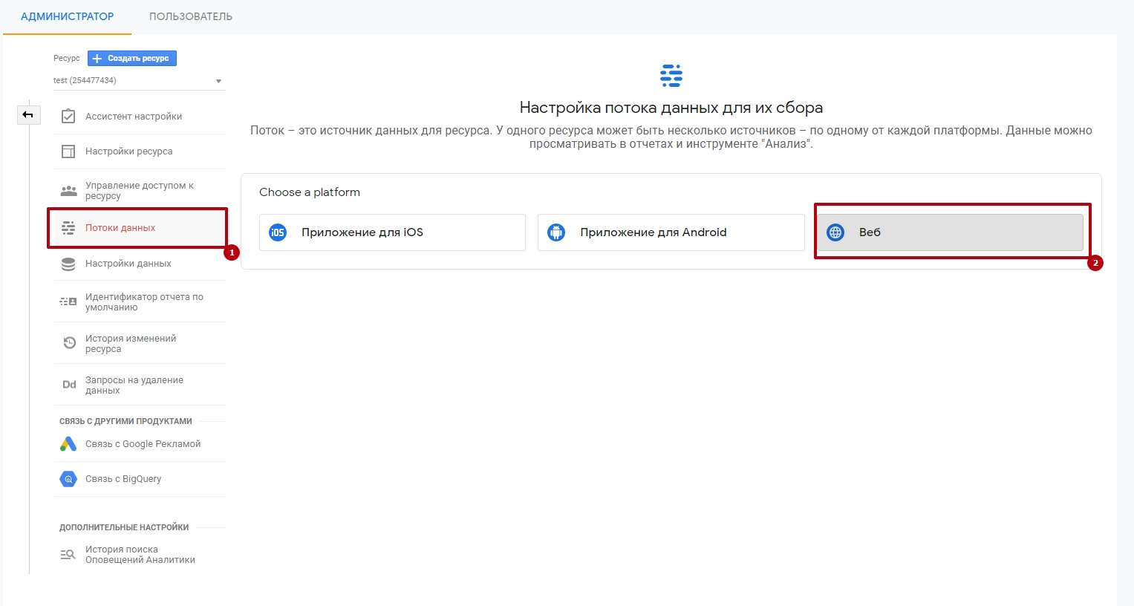
Task: Click the Потоки данных stream icon
Action: tap(68, 228)
